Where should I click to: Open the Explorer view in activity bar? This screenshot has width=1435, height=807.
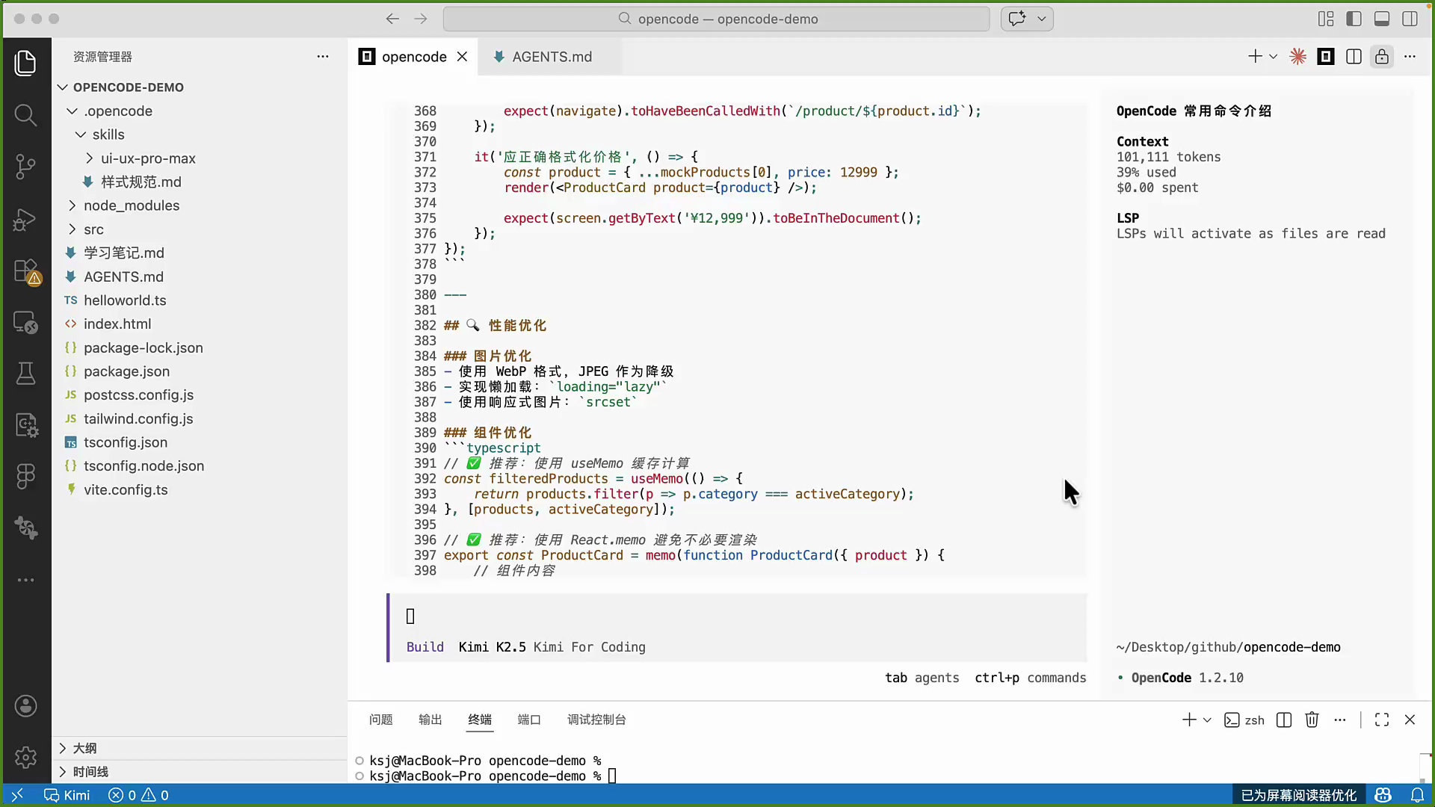coord(25,63)
